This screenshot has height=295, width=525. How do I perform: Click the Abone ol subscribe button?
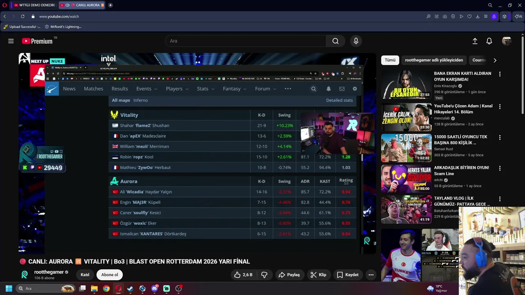[x=110, y=275]
